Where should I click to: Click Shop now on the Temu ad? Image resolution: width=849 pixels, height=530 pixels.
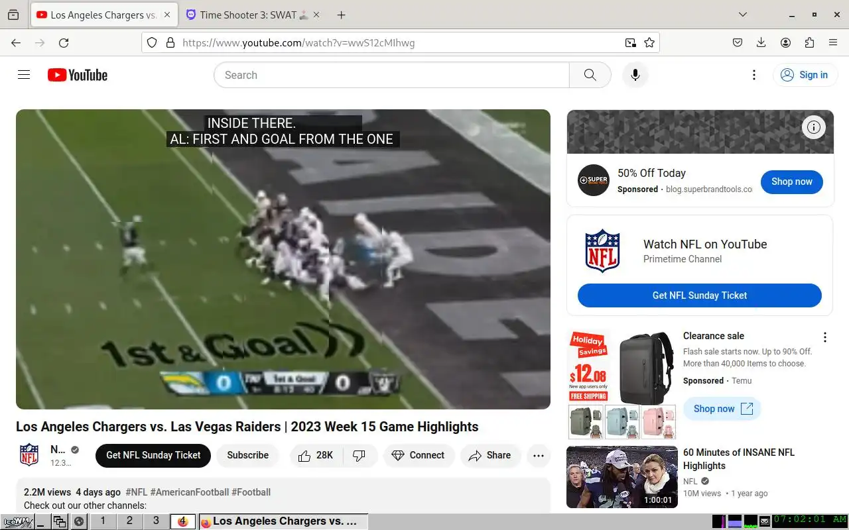pyautogui.click(x=722, y=409)
